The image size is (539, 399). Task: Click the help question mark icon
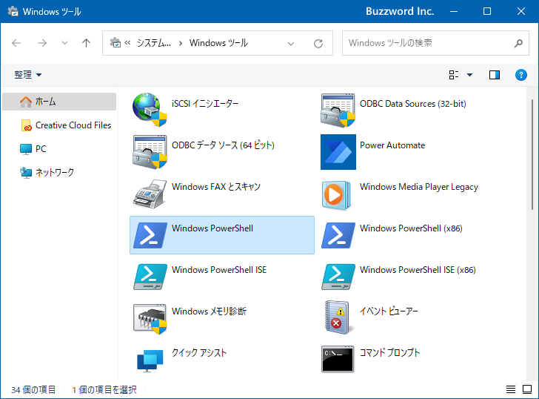520,75
